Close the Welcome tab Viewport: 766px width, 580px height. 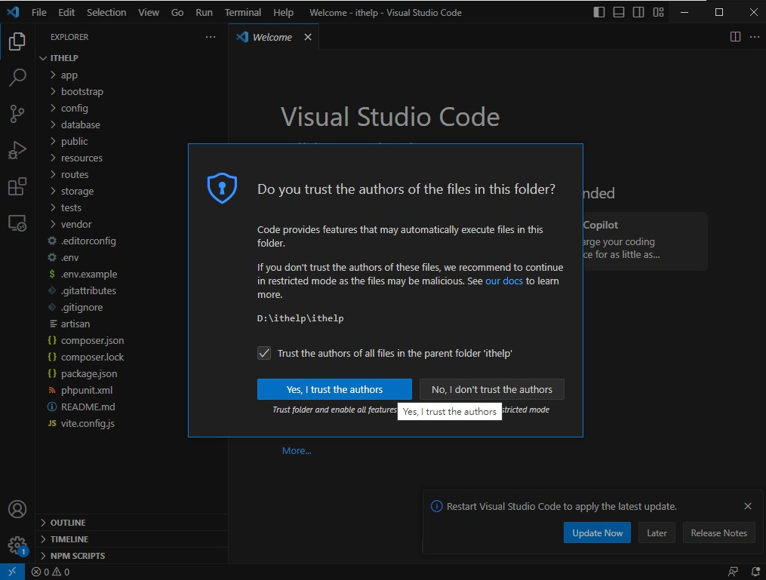[308, 37]
